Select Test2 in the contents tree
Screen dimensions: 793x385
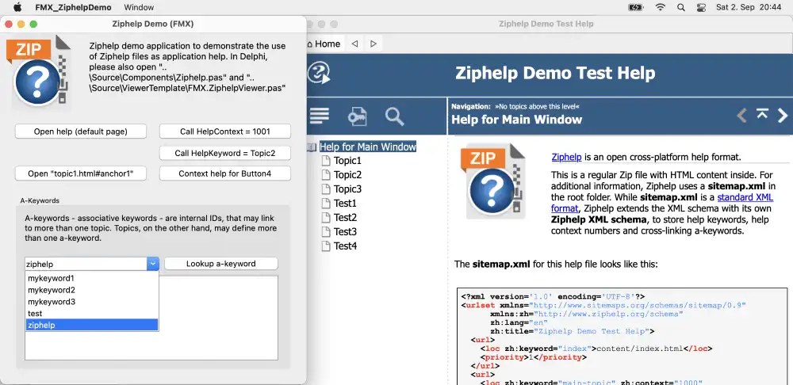(346, 217)
